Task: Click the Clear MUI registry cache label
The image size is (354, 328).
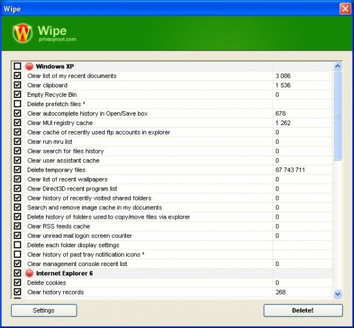Action: click(60, 123)
